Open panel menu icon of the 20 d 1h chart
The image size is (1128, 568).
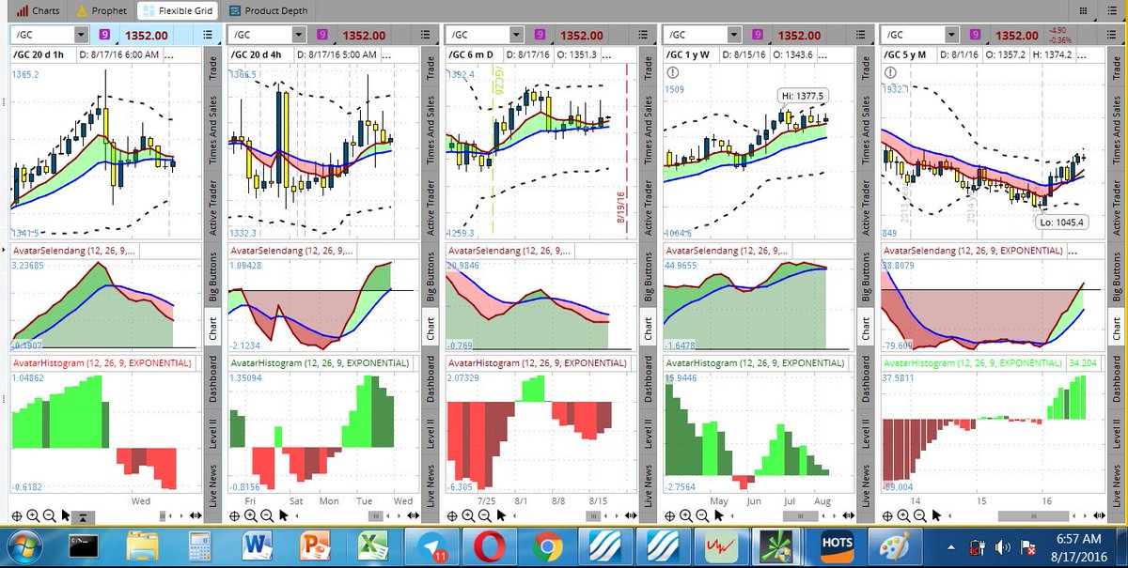click(206, 35)
